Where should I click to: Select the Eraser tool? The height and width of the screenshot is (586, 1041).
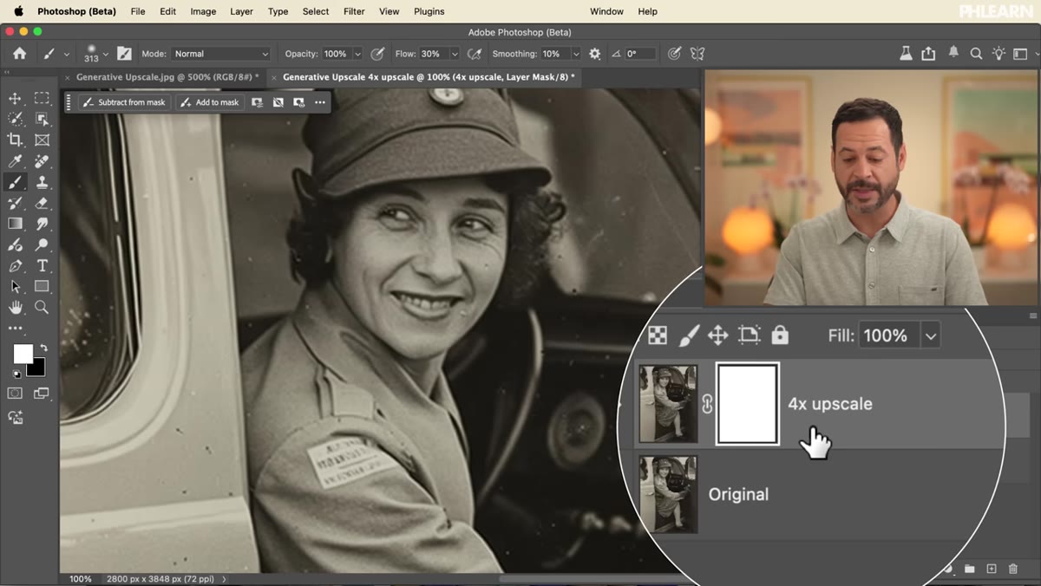pyautogui.click(x=42, y=203)
